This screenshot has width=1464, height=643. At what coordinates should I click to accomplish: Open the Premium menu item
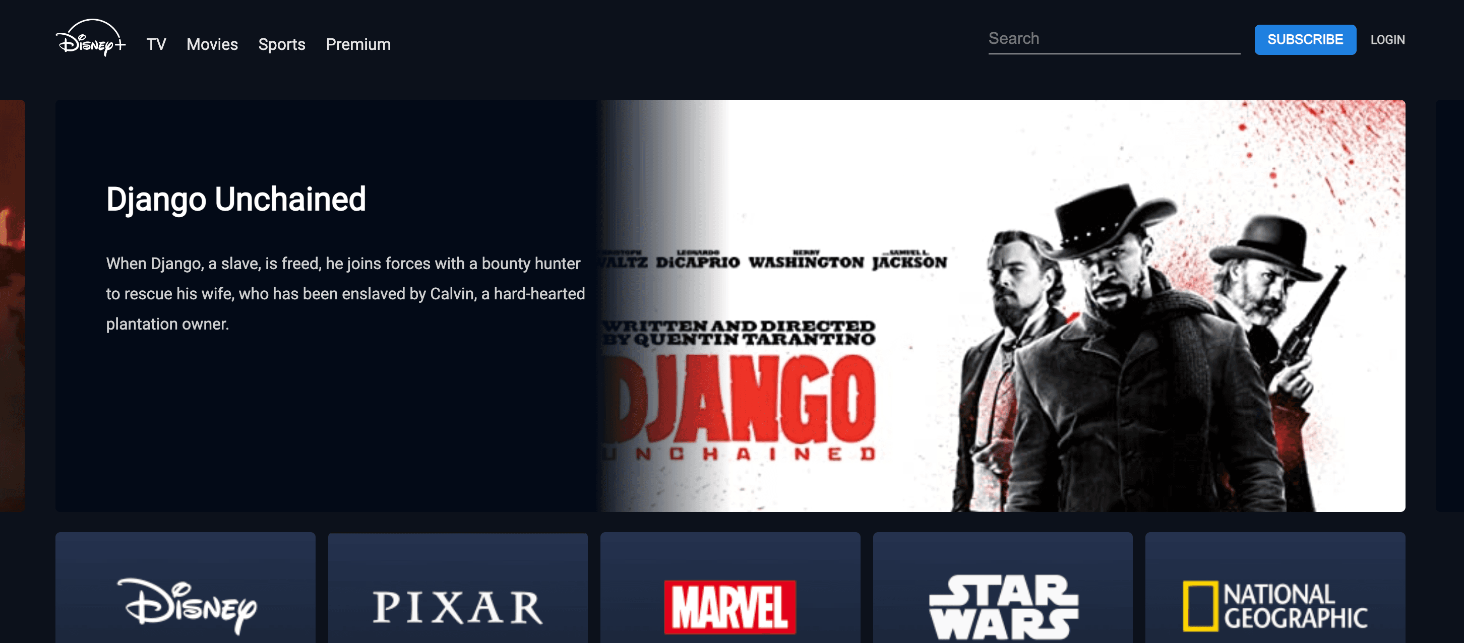[358, 44]
